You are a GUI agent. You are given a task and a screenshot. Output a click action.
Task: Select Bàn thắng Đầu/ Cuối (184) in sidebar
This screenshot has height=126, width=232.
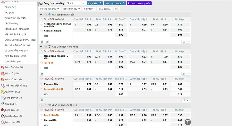pos(17,45)
